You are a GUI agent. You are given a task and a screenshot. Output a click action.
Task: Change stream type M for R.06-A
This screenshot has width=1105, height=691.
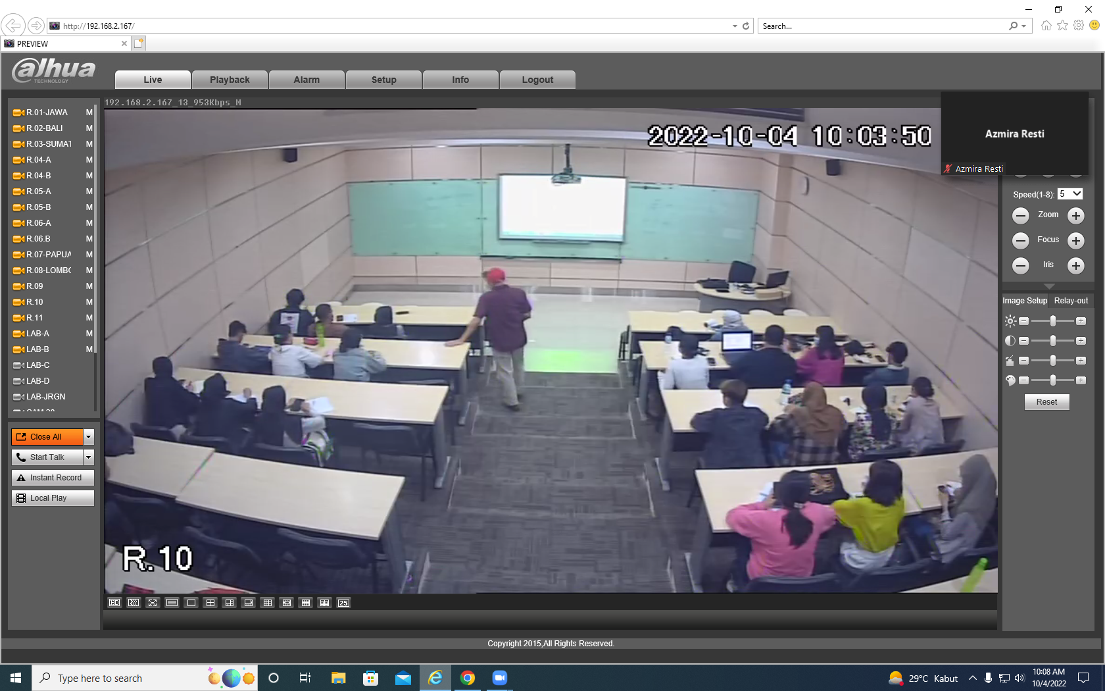click(x=89, y=223)
